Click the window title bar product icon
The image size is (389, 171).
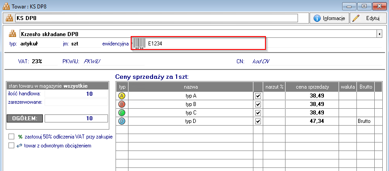6,6
